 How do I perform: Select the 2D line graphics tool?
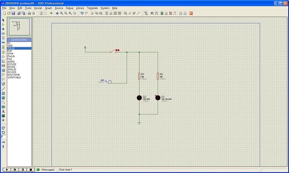click(x=3, y=89)
